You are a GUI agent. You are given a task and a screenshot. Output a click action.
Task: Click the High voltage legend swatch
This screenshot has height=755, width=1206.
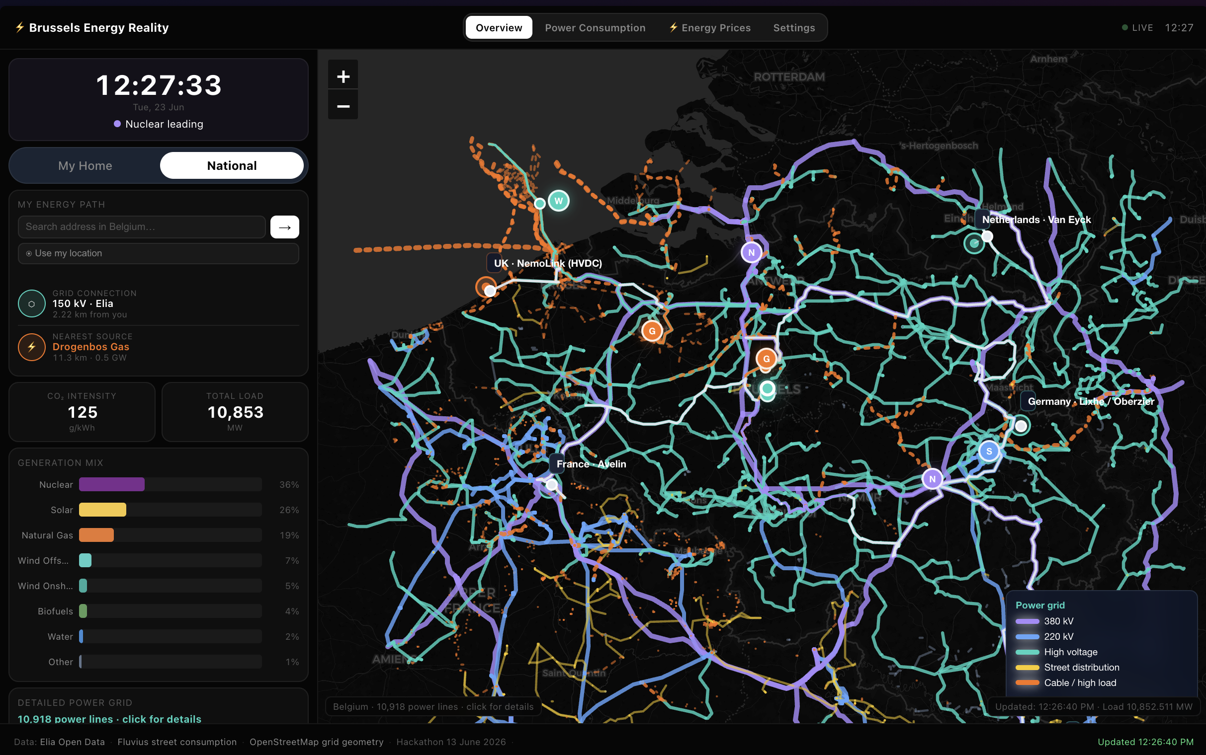[1027, 652]
